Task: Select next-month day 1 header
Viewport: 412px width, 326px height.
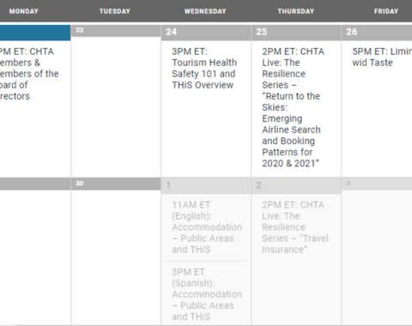Action: pyautogui.click(x=206, y=185)
